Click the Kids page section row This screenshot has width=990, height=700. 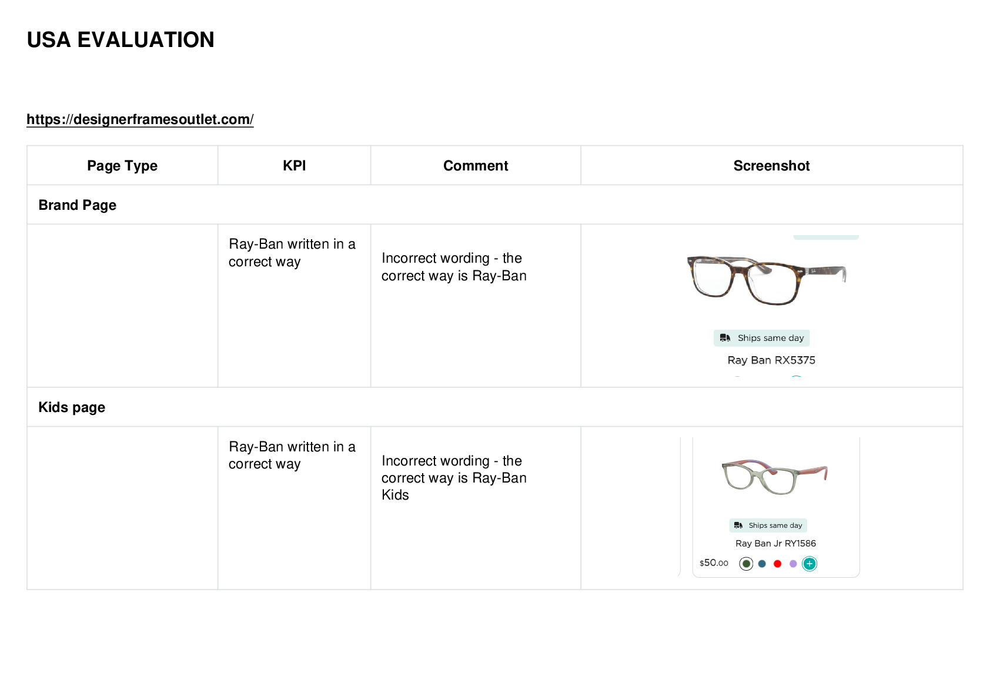(495, 407)
